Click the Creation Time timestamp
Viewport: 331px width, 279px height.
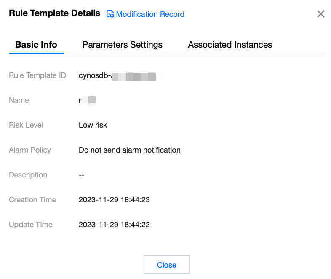coord(114,200)
